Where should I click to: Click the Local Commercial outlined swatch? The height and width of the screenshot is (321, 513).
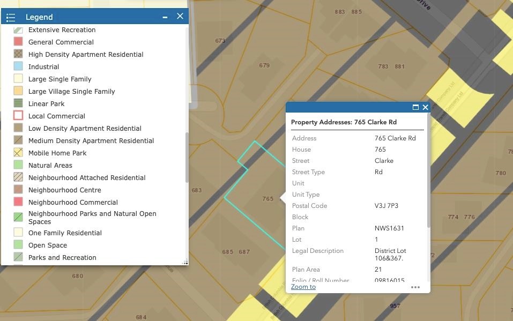[18, 116]
